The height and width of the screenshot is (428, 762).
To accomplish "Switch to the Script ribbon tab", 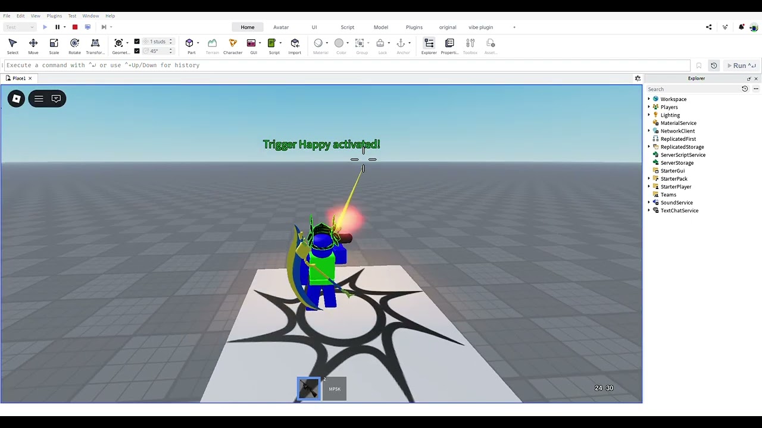I will [x=347, y=27].
